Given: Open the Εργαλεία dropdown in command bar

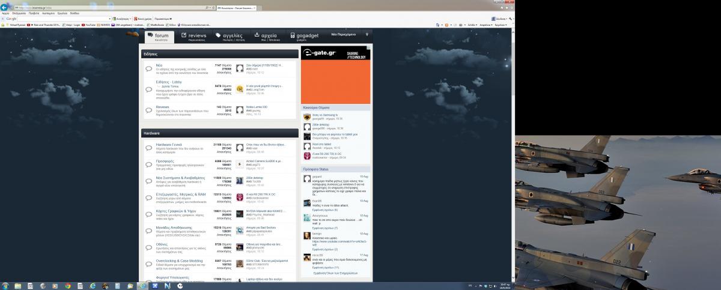Looking at the screenshot, I should (502, 25).
